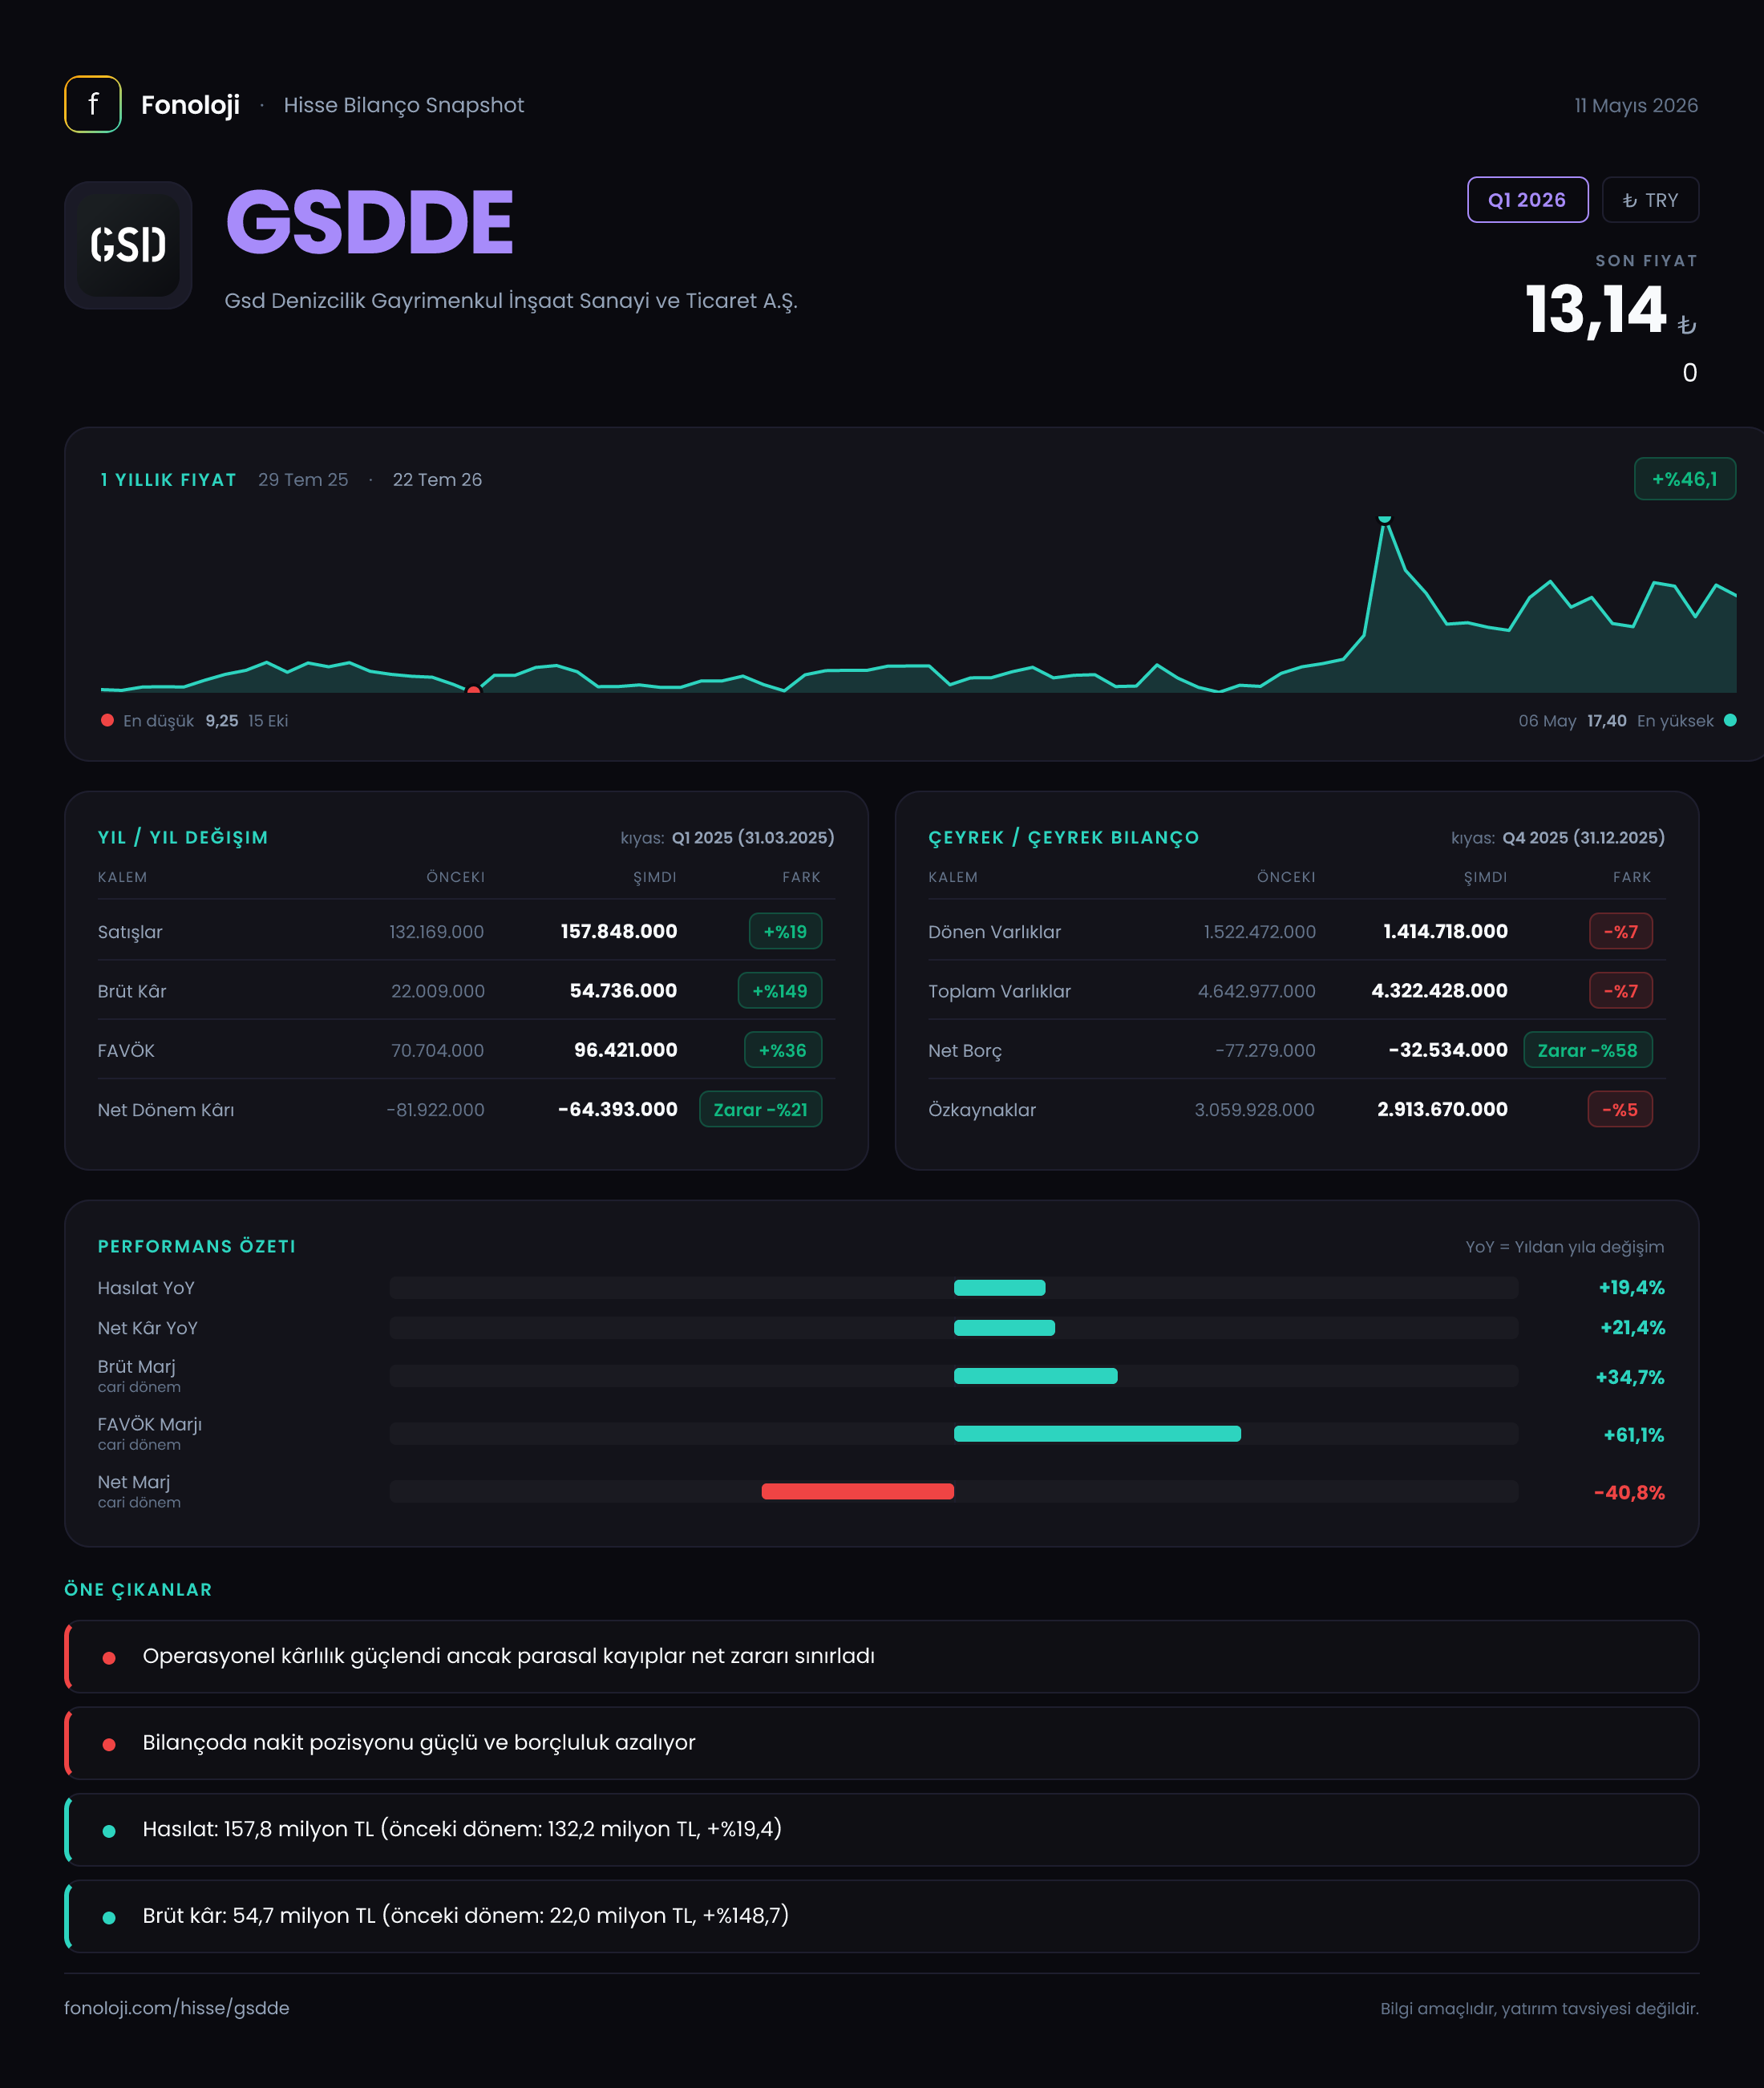Click the GSDDE ticker title
The height and width of the screenshot is (2088, 1764).
[369, 222]
